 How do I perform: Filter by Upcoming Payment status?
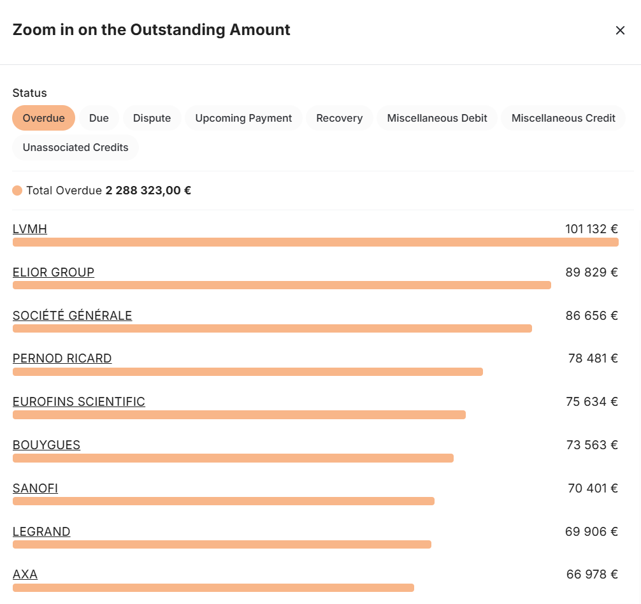tap(243, 118)
